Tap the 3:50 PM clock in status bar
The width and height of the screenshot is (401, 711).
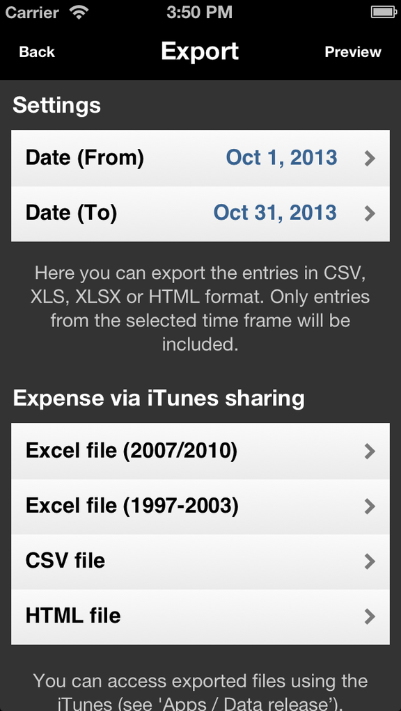click(199, 13)
